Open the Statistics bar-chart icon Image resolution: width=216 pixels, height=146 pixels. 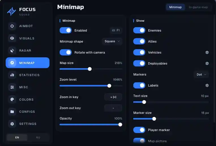click(12, 75)
